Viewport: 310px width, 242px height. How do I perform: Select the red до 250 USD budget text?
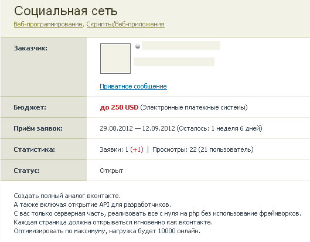(119, 107)
